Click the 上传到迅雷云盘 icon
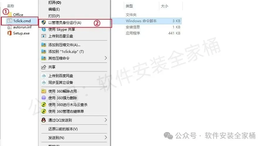264x146 pixels. [x=44, y=36]
